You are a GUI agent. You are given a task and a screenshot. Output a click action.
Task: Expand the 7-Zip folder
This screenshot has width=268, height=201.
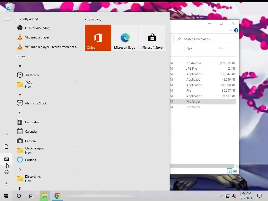coord(77,82)
